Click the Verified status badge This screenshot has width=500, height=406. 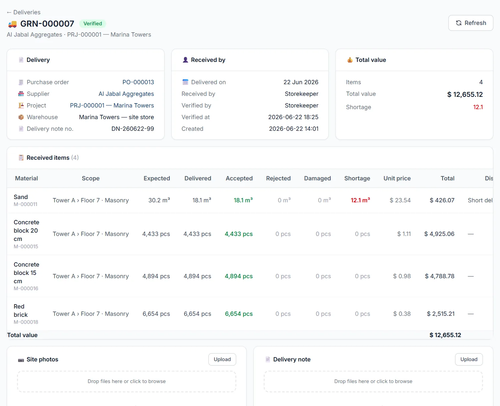coord(93,24)
